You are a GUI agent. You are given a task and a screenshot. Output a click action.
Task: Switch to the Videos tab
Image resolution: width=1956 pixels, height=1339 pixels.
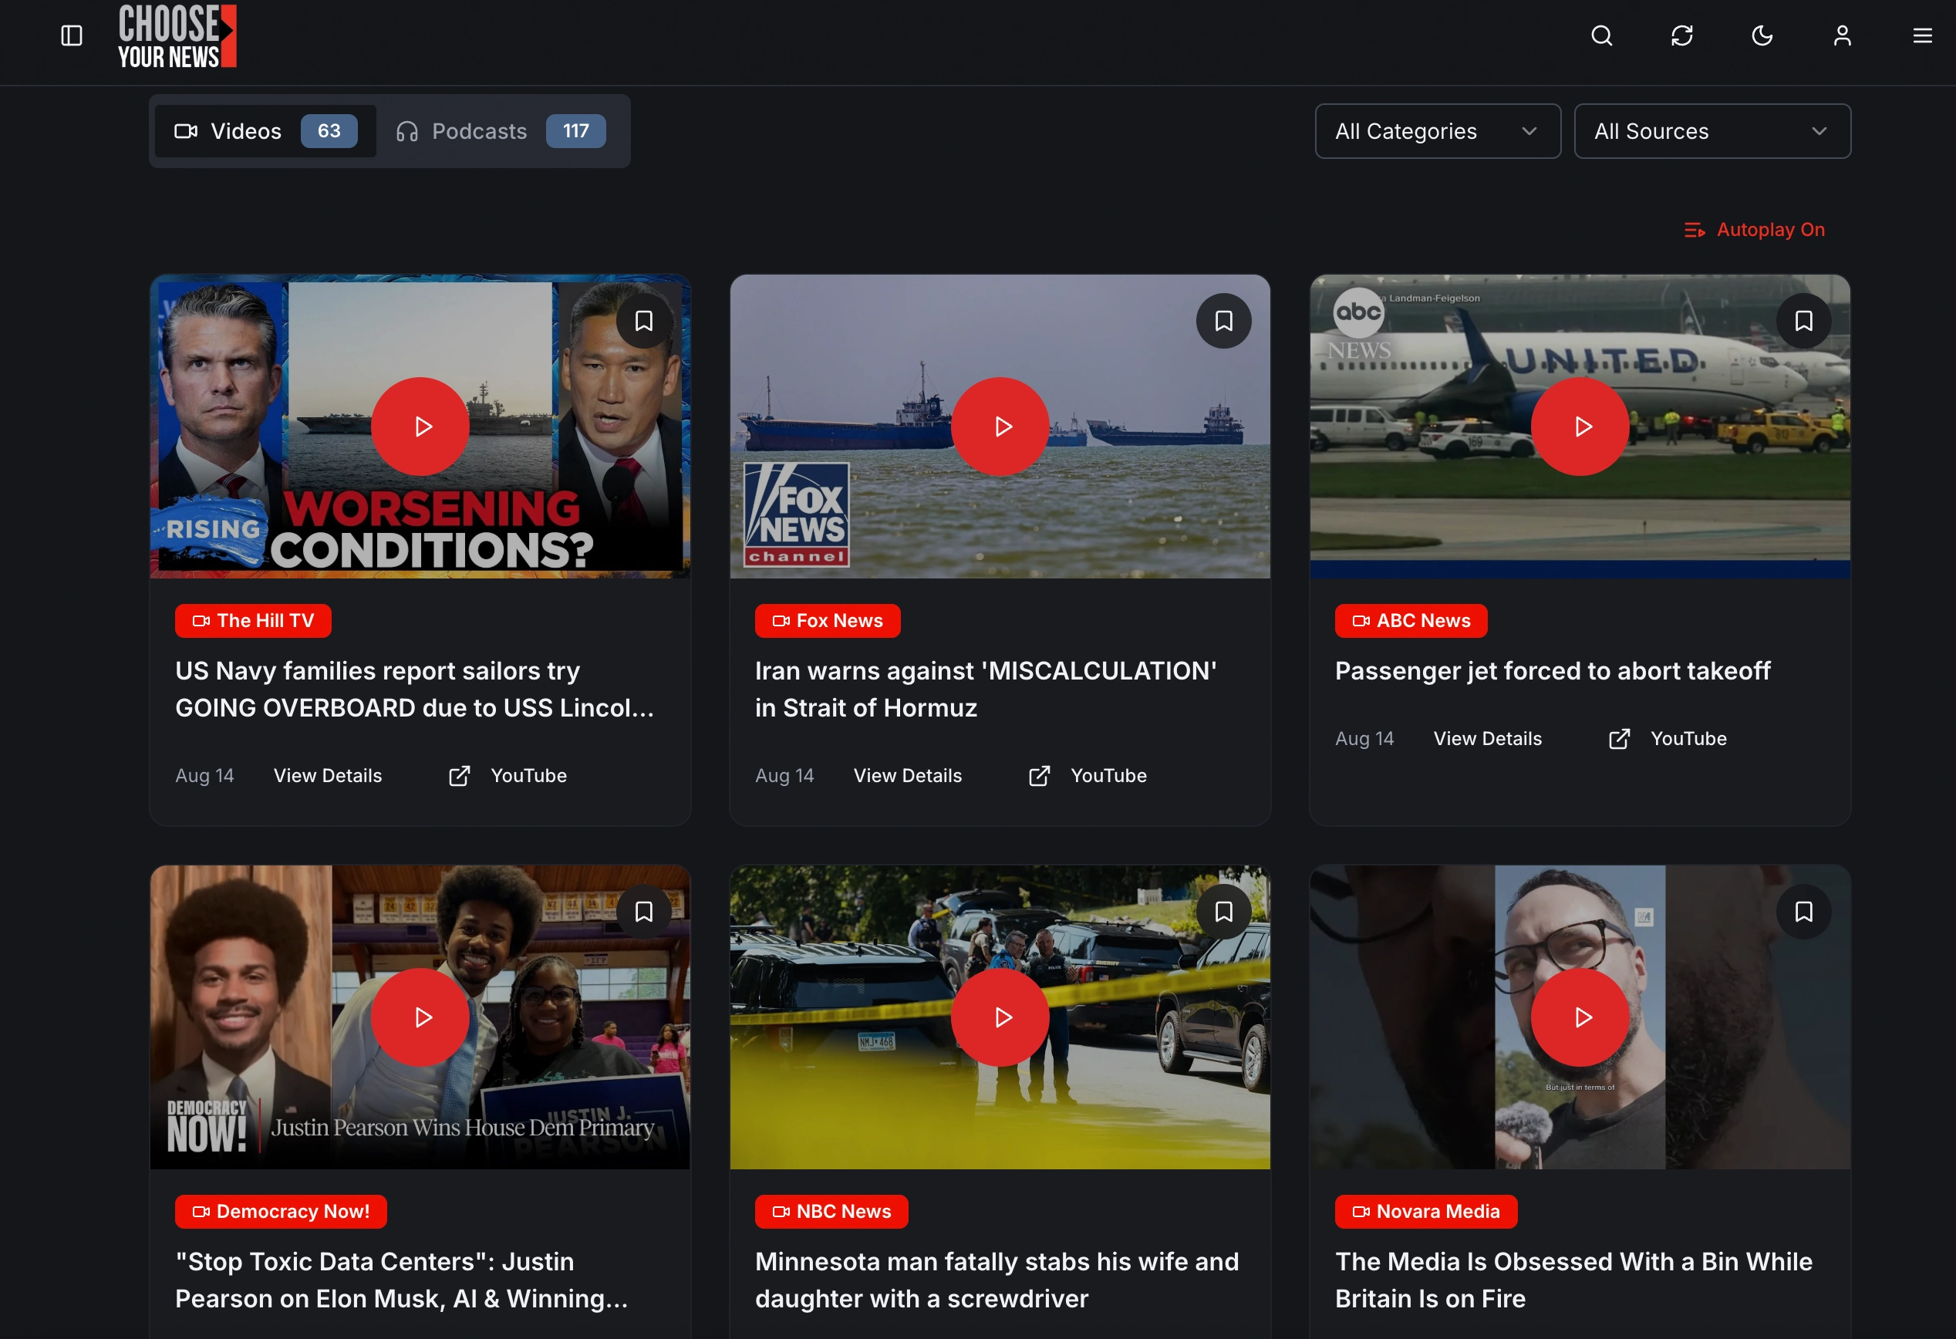point(265,131)
